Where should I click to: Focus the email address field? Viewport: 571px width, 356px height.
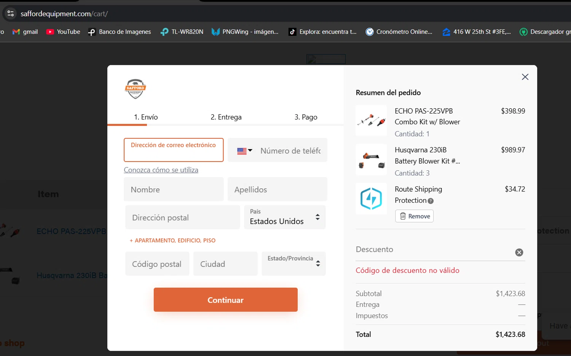tap(174, 150)
